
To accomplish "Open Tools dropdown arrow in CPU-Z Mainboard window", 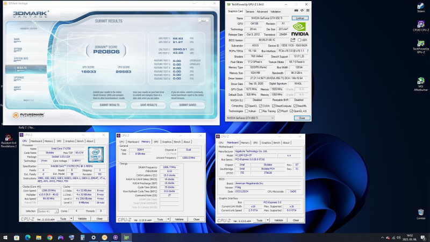I will [268, 220].
